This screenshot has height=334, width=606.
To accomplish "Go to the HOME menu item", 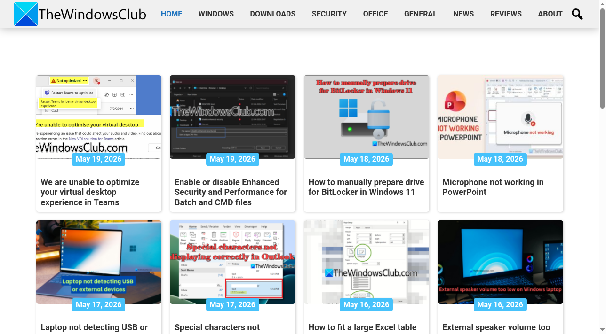I will 172,14.
